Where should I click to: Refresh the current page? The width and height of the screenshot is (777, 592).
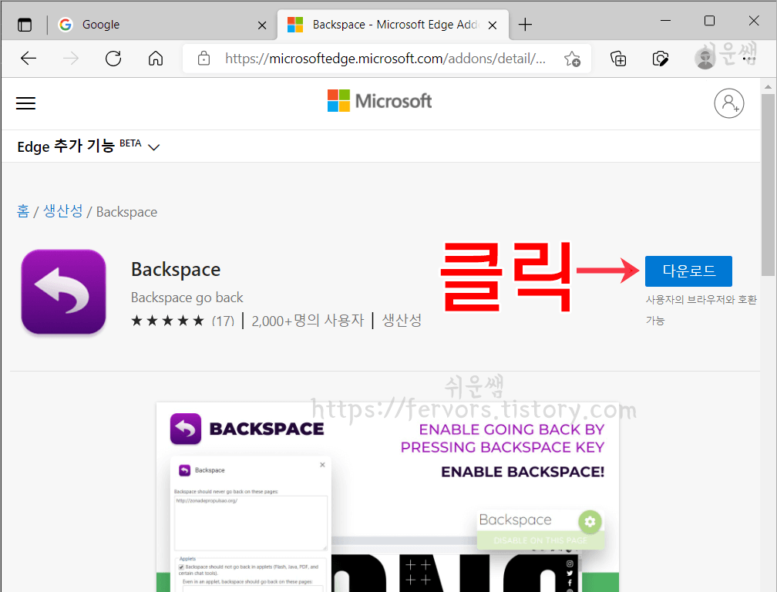point(113,59)
